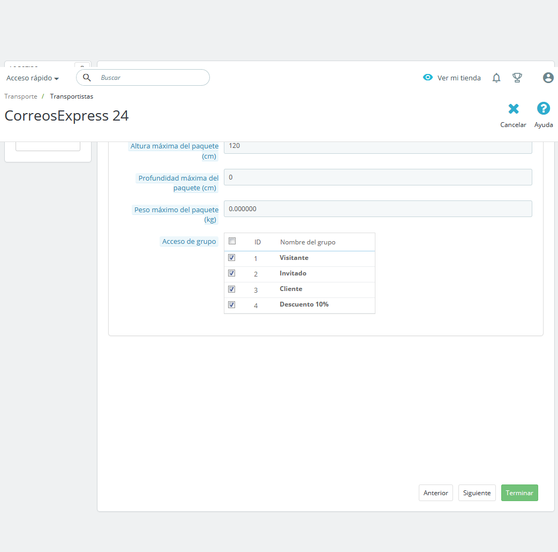Open the trophy merchant expertise icon
Viewport: 558px width, 552px height.
pyautogui.click(x=517, y=78)
